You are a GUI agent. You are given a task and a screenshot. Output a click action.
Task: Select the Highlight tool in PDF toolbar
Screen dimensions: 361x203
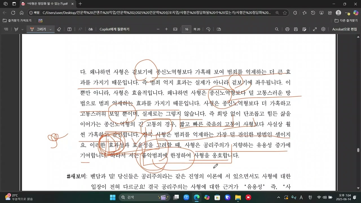16,29
